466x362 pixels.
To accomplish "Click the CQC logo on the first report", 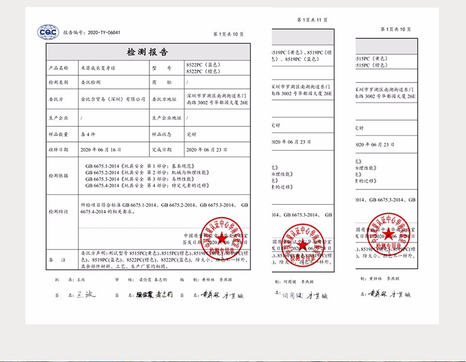I will tap(48, 32).
